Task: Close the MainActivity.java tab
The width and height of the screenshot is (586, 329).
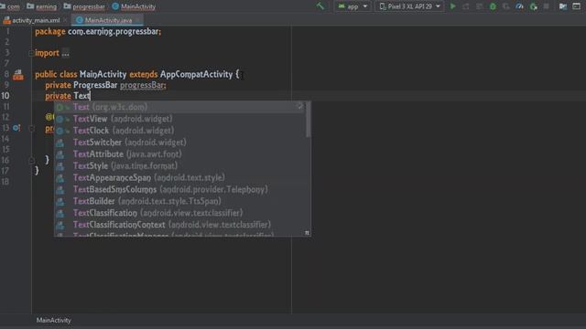Action: pos(138,20)
